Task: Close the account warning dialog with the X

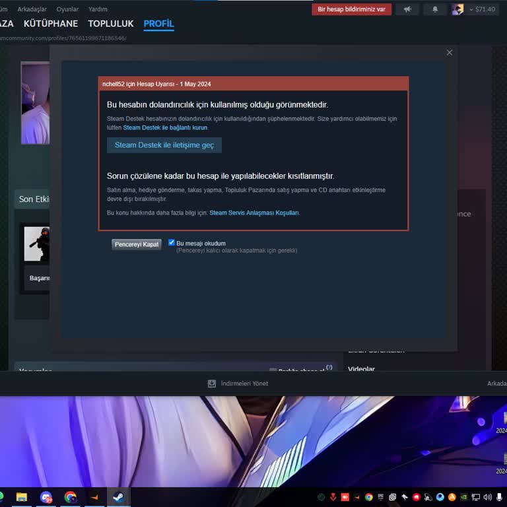Action: (x=450, y=52)
